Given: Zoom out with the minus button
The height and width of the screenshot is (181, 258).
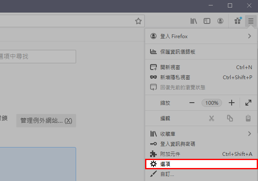Looking at the screenshot, I should tap(192, 103).
